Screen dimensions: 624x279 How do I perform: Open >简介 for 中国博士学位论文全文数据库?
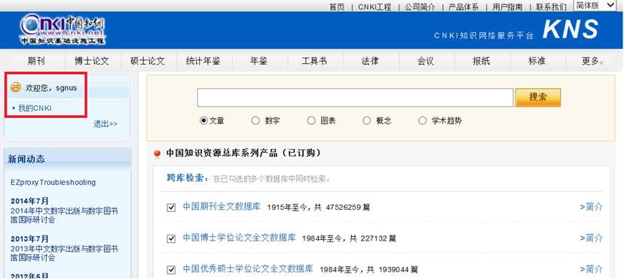tap(592, 238)
